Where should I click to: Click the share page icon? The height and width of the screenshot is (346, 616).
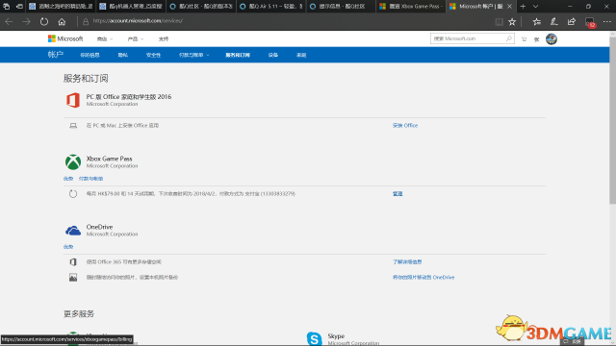pyautogui.click(x=572, y=22)
